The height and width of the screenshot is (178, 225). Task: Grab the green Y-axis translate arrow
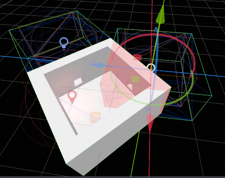tap(161, 15)
